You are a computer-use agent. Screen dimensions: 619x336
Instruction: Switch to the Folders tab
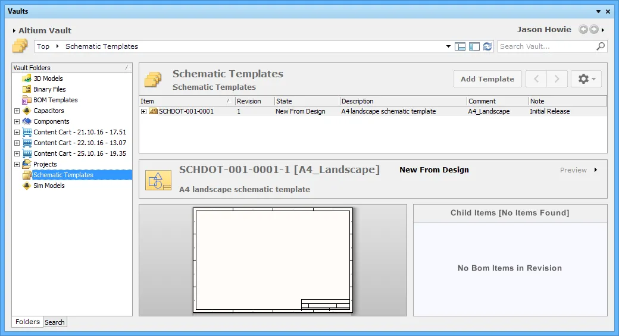tap(27, 322)
